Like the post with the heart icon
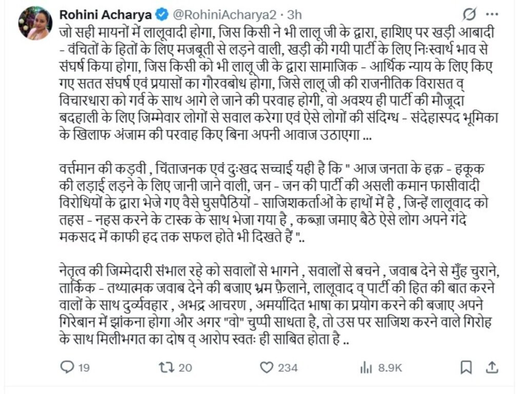Screen dimensions: 525x394 (267, 367)
